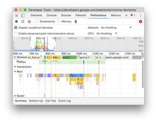Viewport: 157px width, 123px height.
Task: Open the Event Log tab
Action: pyautogui.click(x=65, y=101)
